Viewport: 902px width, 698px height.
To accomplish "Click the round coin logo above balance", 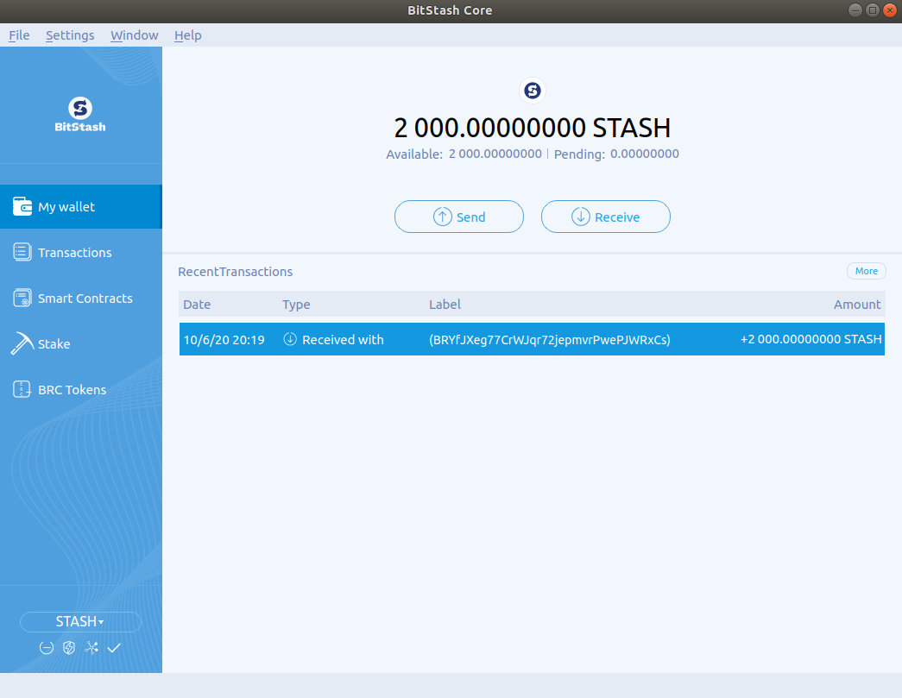I will (533, 91).
